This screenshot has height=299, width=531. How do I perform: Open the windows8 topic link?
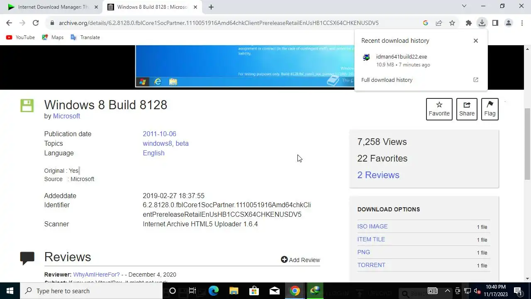(x=157, y=143)
